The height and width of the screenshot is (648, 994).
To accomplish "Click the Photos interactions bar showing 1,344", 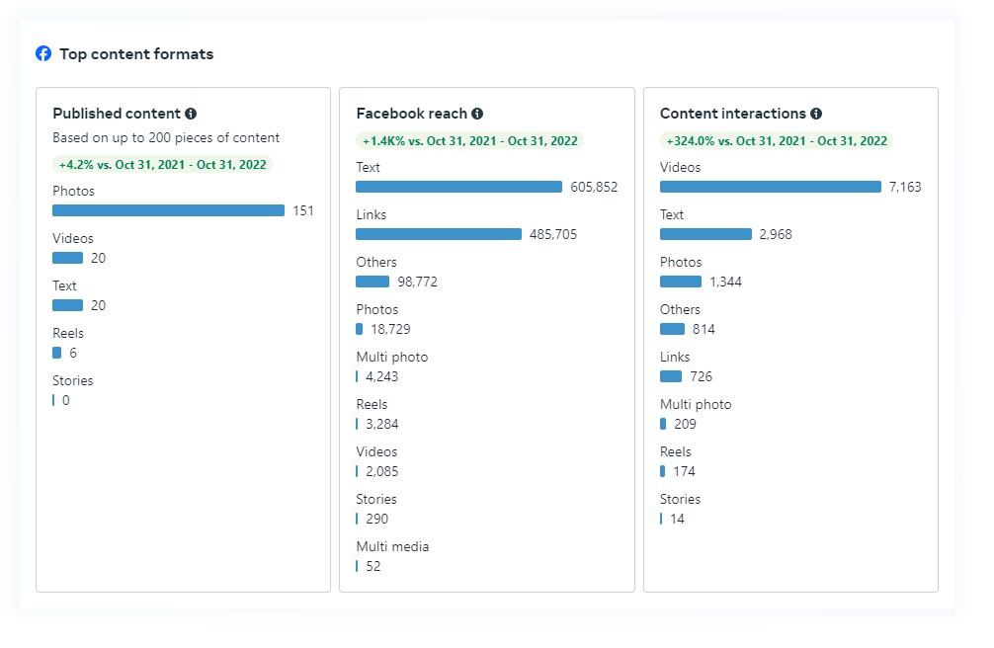I will (681, 282).
